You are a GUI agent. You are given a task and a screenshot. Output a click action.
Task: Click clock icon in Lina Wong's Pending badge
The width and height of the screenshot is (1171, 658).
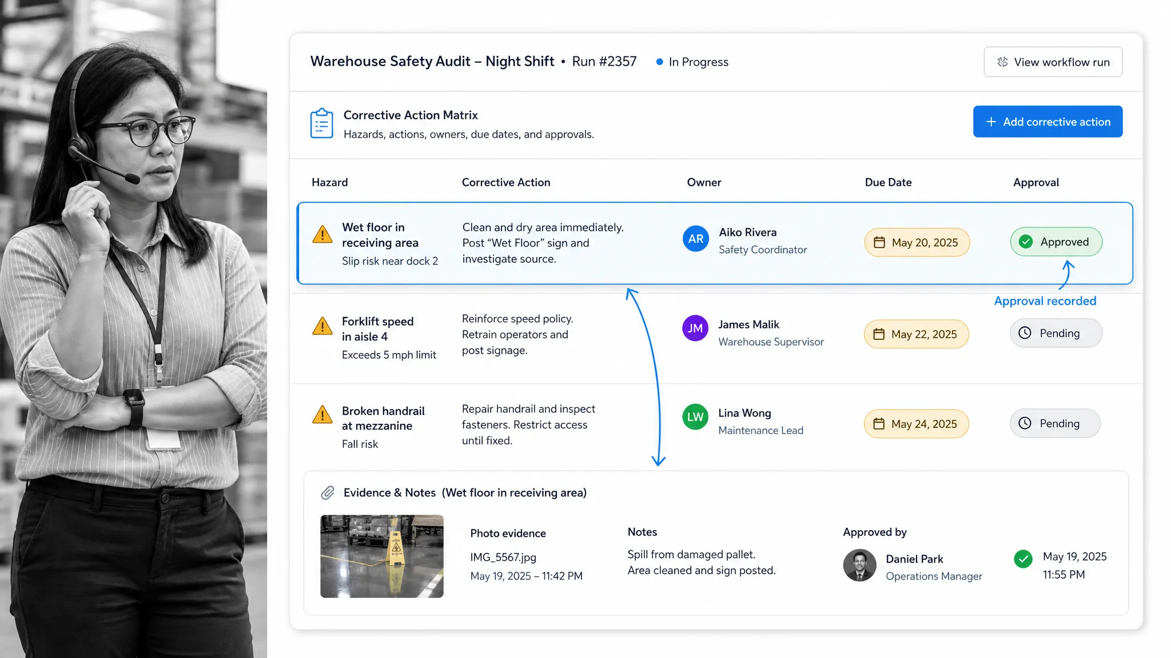[1025, 423]
